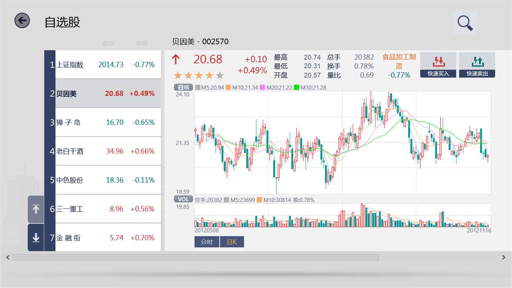512x288 pixels.
Task: Click the horizontal scrollbar right arrow
Action: pos(503,257)
